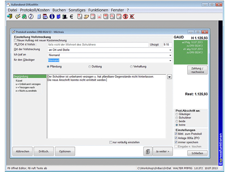
Task: Click into the PLZ/Ort d.Vollstr. field
Action: [98, 45]
